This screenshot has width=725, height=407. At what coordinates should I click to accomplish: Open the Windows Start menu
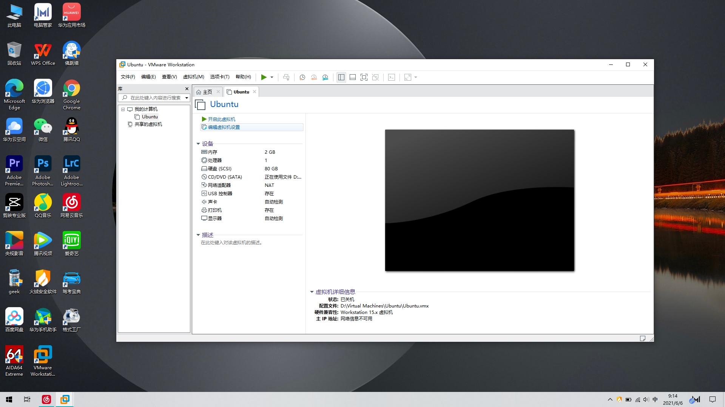(x=9, y=399)
